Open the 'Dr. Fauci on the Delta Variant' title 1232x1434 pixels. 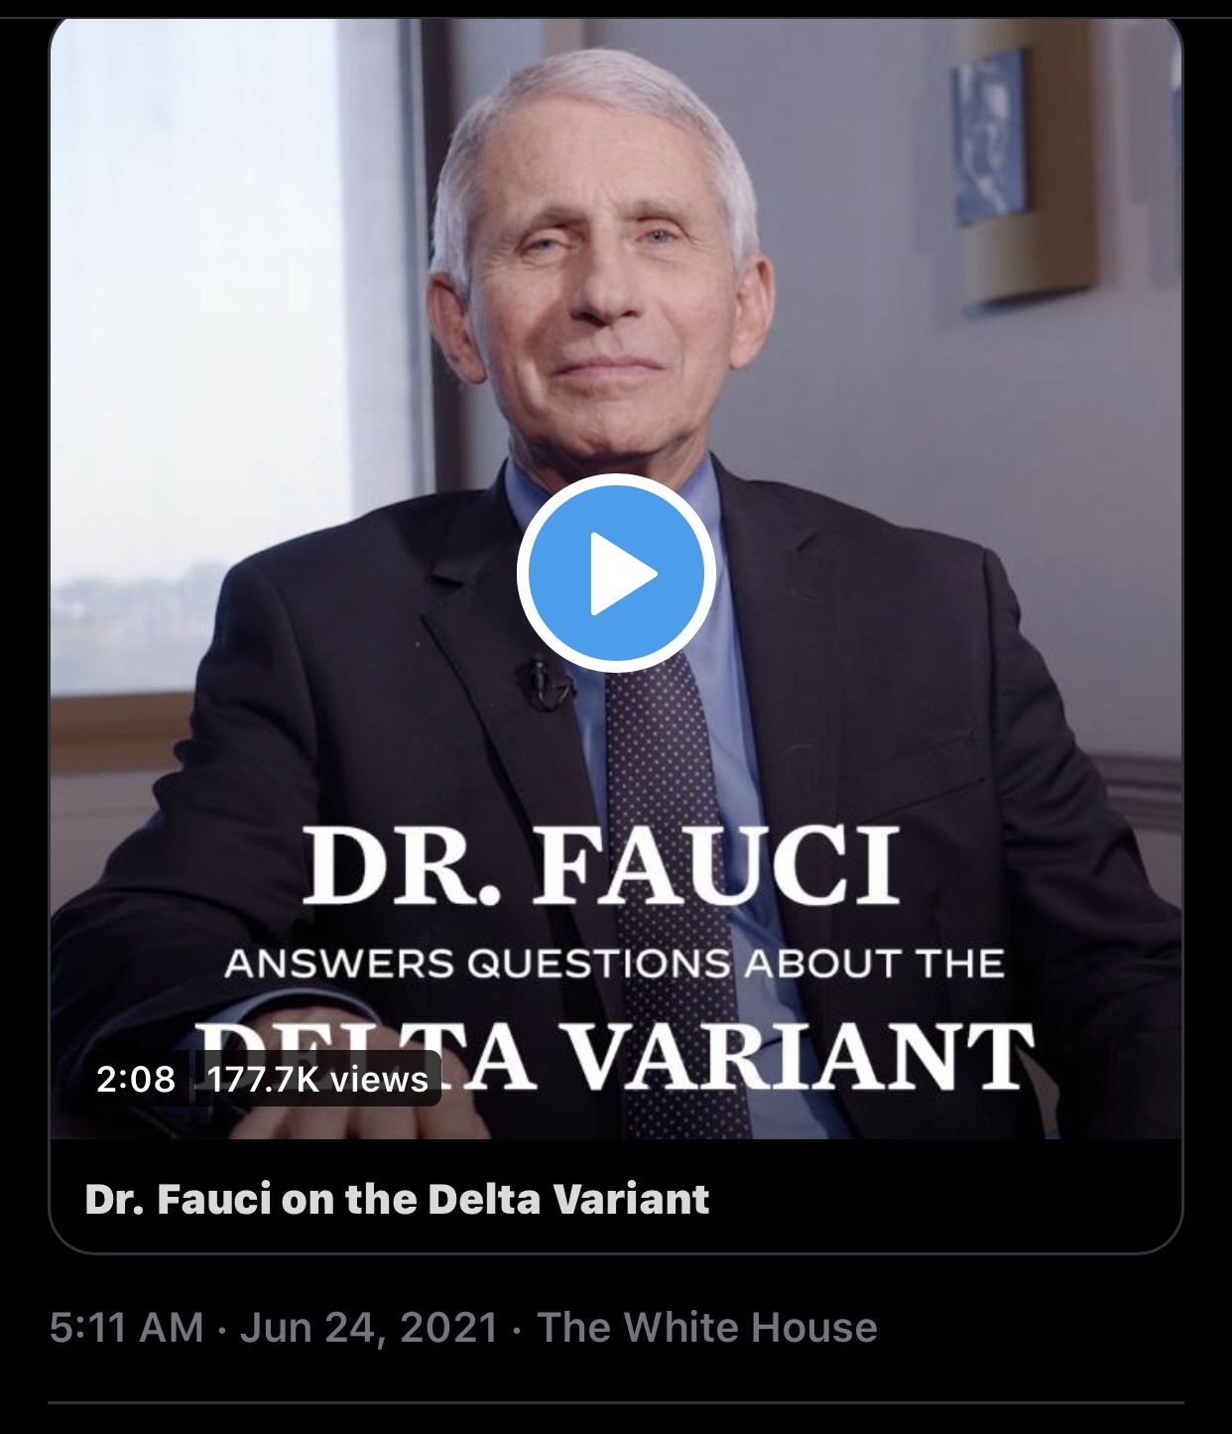pyautogui.click(x=397, y=1199)
